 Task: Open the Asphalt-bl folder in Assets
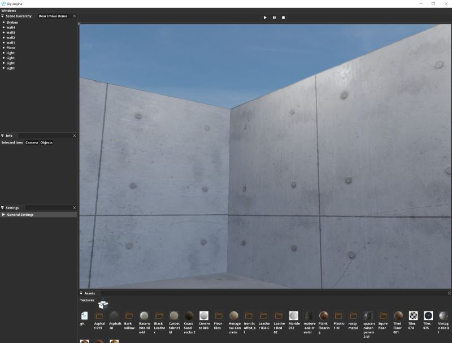(x=115, y=316)
